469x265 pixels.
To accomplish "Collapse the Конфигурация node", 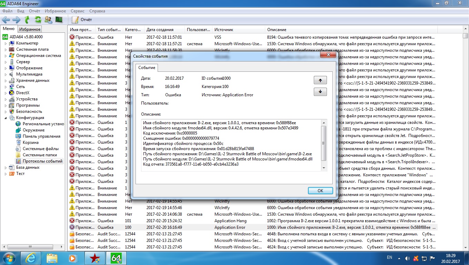I will (x=6, y=118).
